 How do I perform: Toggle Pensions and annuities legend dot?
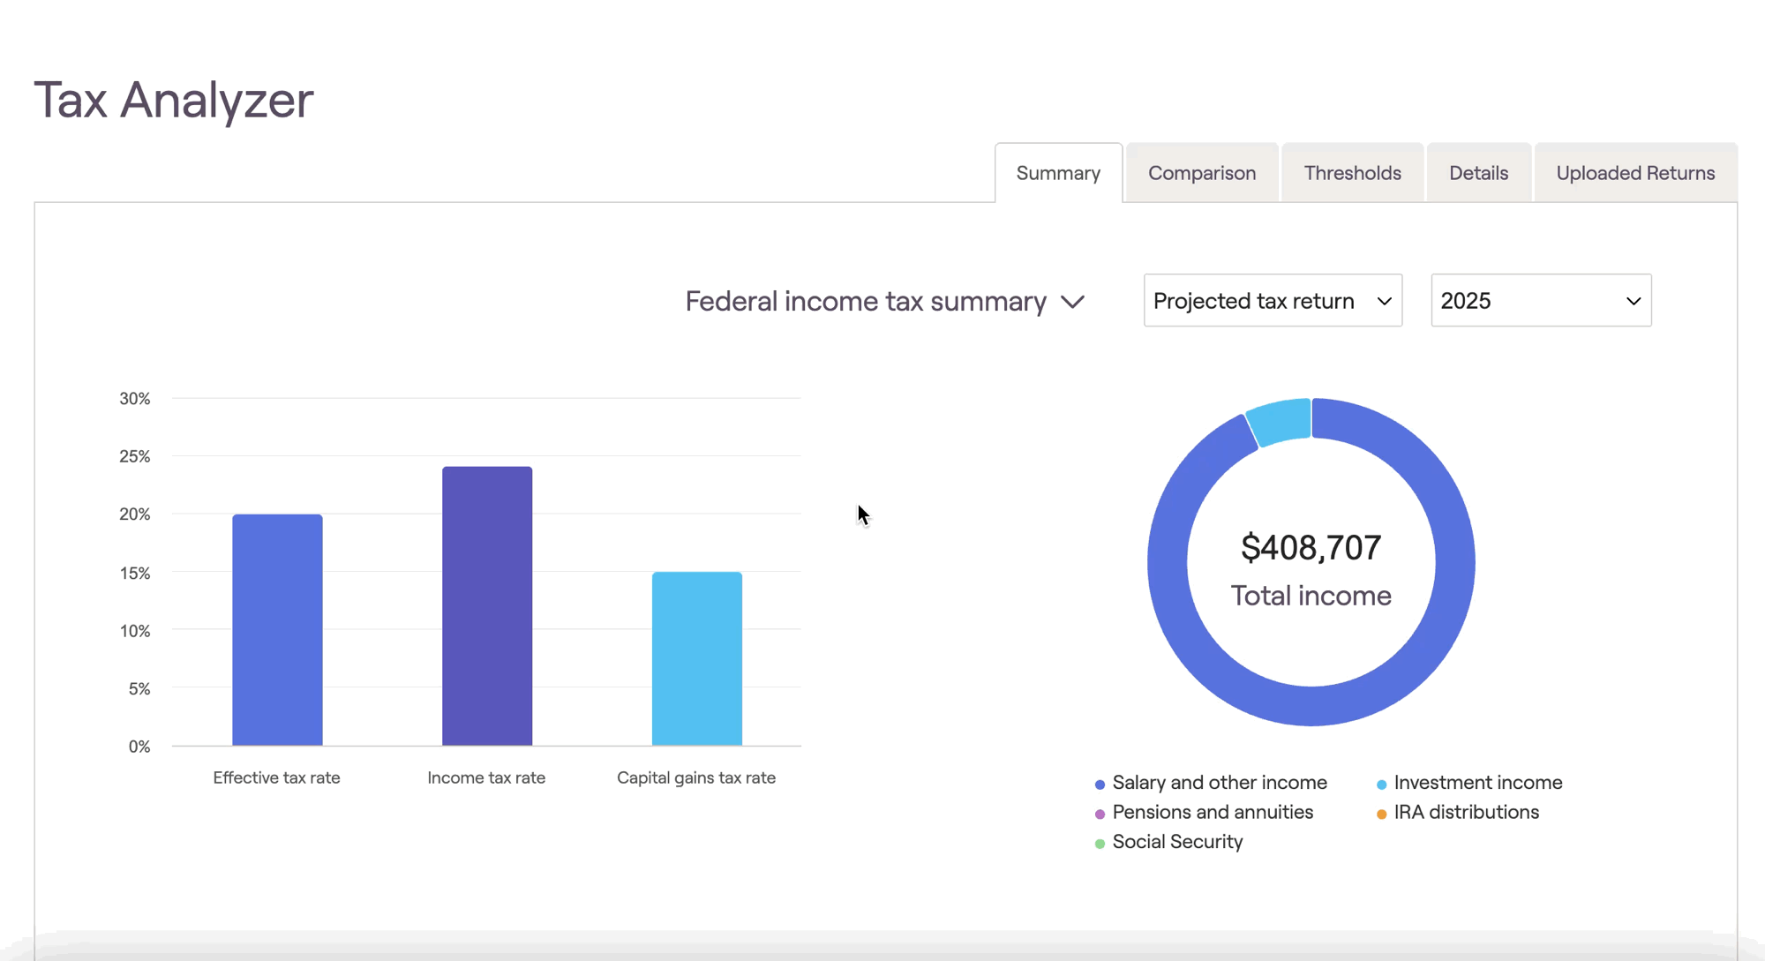click(1100, 814)
